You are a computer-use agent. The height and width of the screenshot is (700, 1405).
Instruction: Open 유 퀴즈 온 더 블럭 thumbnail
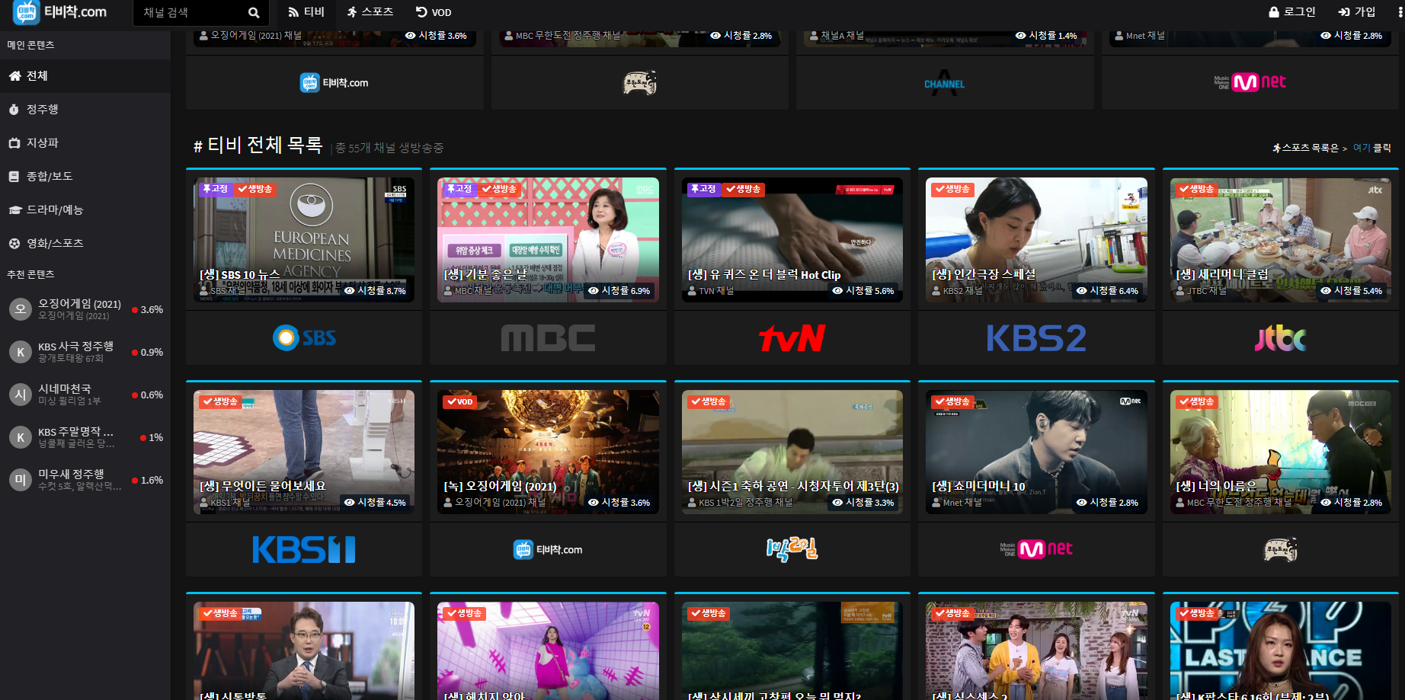792,239
